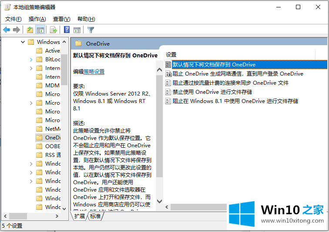329x232 pixels.
Task: Open the Help question mark icon
Action: point(67,30)
